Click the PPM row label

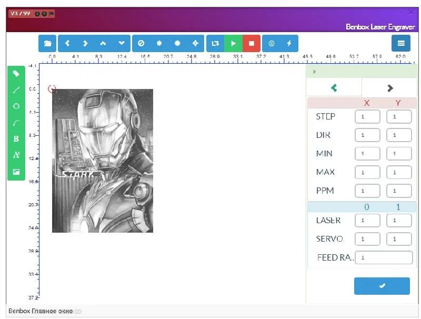(325, 191)
